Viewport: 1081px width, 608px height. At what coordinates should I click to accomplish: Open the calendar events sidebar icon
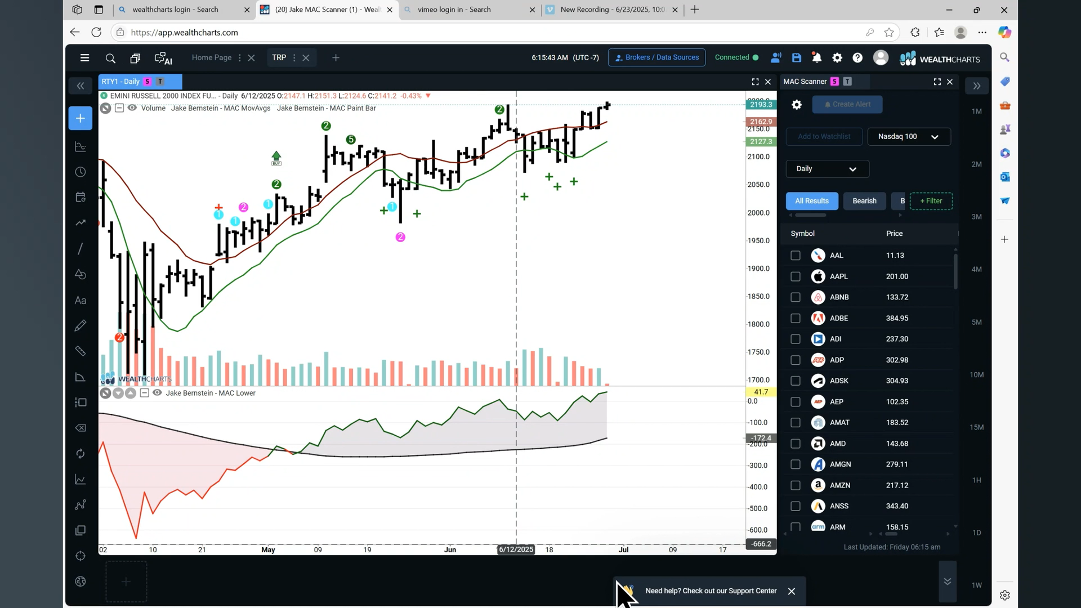[81, 197]
